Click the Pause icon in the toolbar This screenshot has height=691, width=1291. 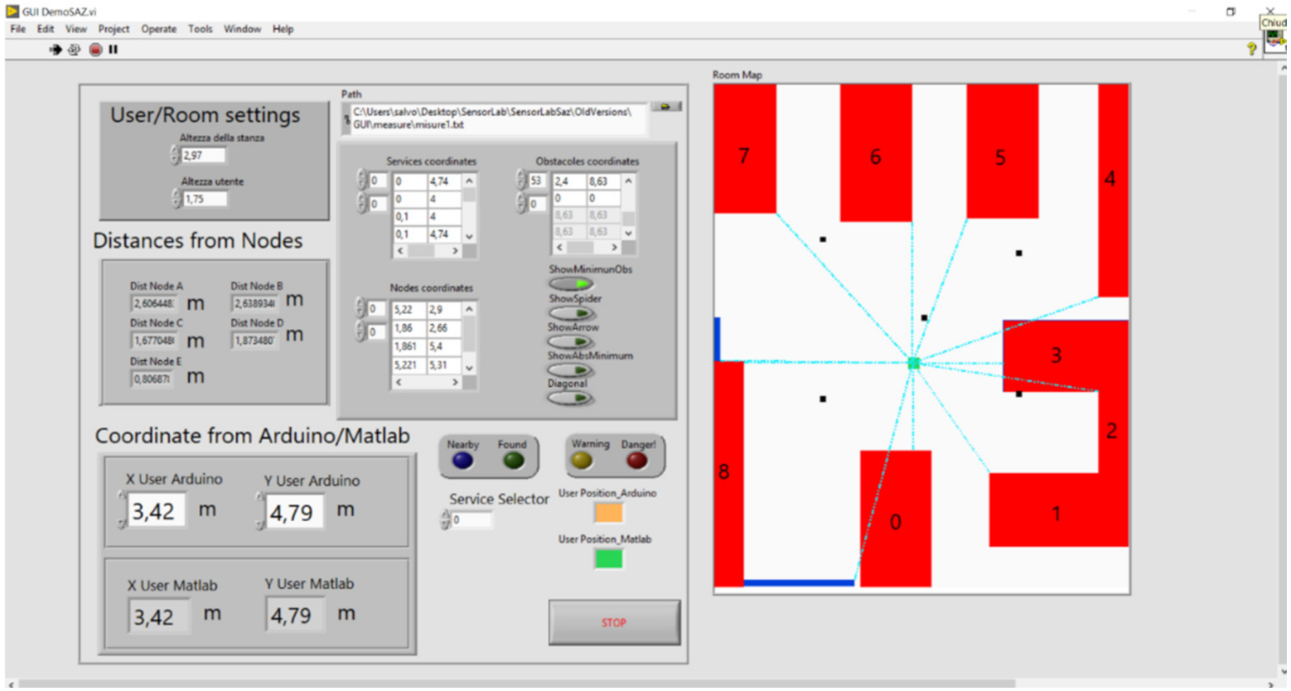pyautogui.click(x=114, y=50)
